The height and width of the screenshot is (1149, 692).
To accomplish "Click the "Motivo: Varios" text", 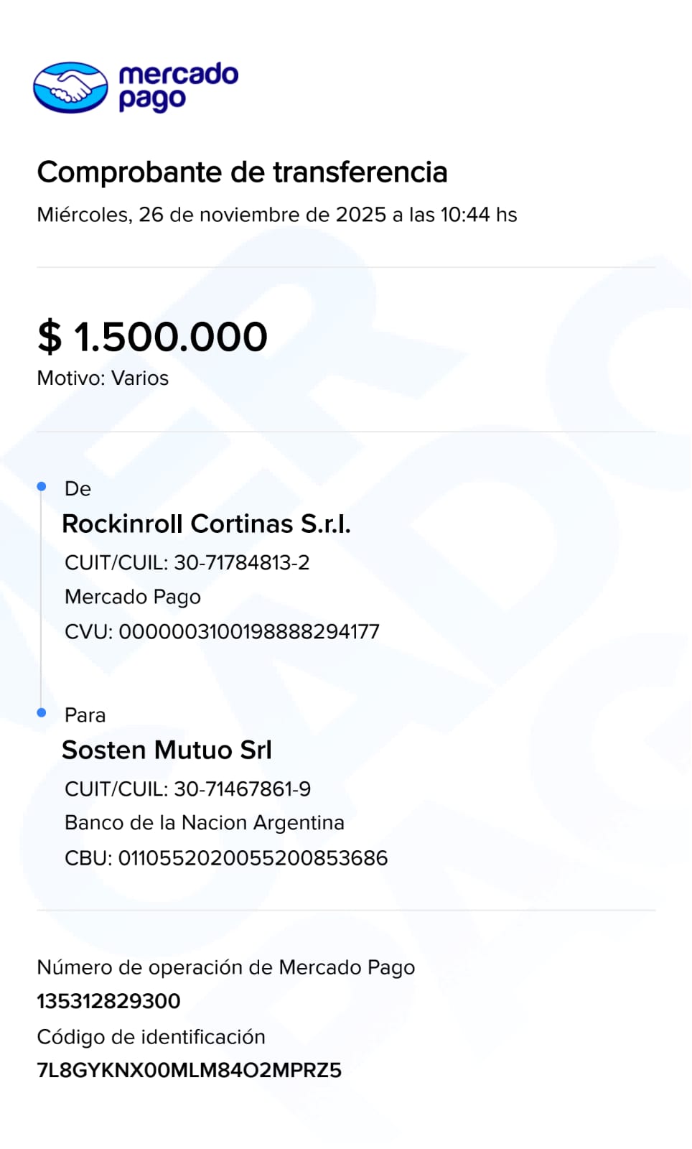I will pyautogui.click(x=103, y=378).
